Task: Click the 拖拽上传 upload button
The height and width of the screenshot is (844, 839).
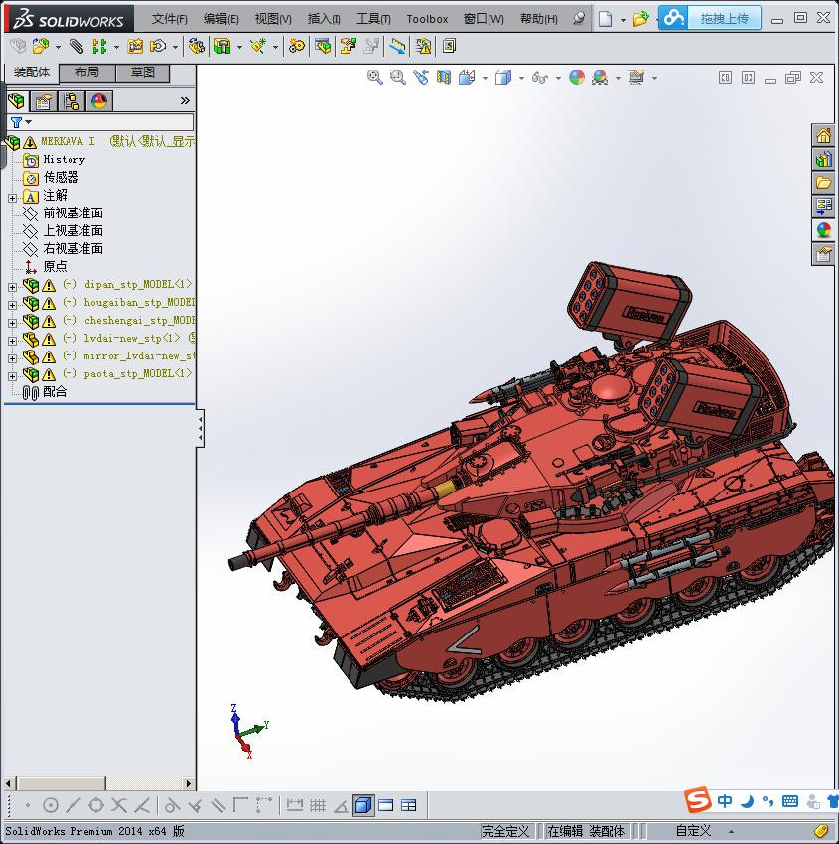Action: (x=709, y=18)
